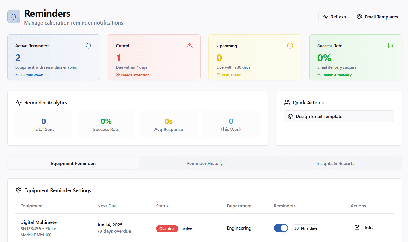Click the Reliable delivery label
This screenshot has width=408, height=242.
point(337,75)
